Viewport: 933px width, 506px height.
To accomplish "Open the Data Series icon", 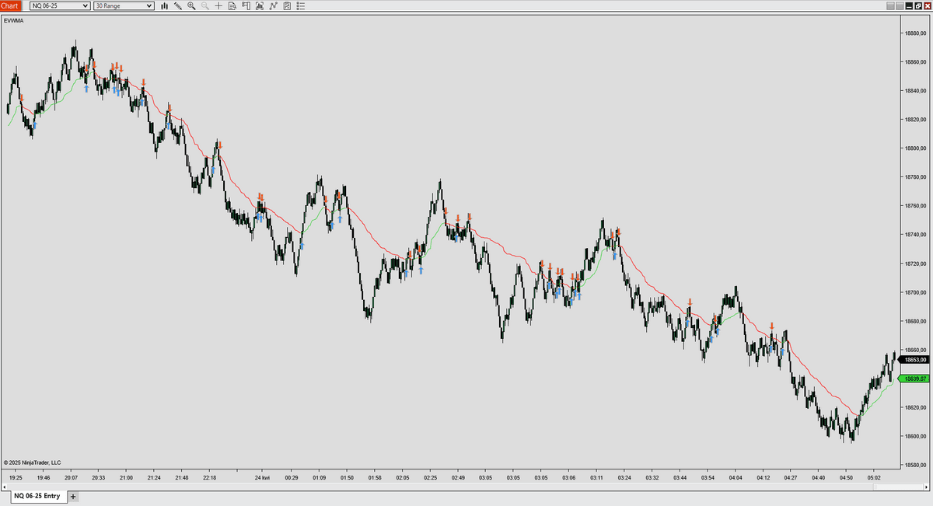I will (259, 5).
